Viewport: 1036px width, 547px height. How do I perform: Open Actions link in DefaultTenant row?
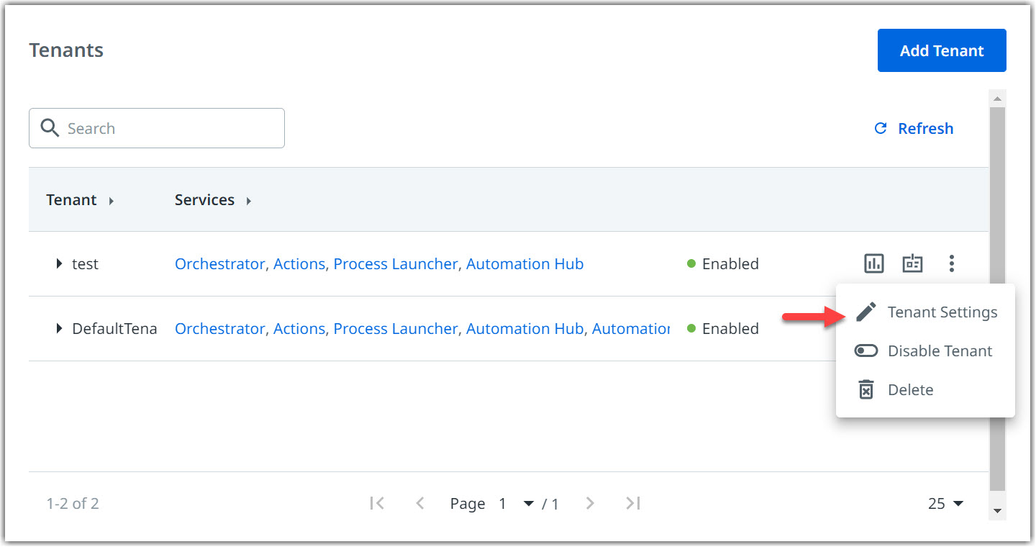299,328
